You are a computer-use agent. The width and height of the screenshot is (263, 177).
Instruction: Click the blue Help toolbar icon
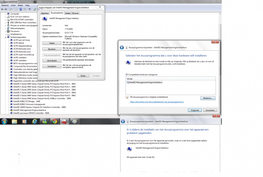[21, 9]
